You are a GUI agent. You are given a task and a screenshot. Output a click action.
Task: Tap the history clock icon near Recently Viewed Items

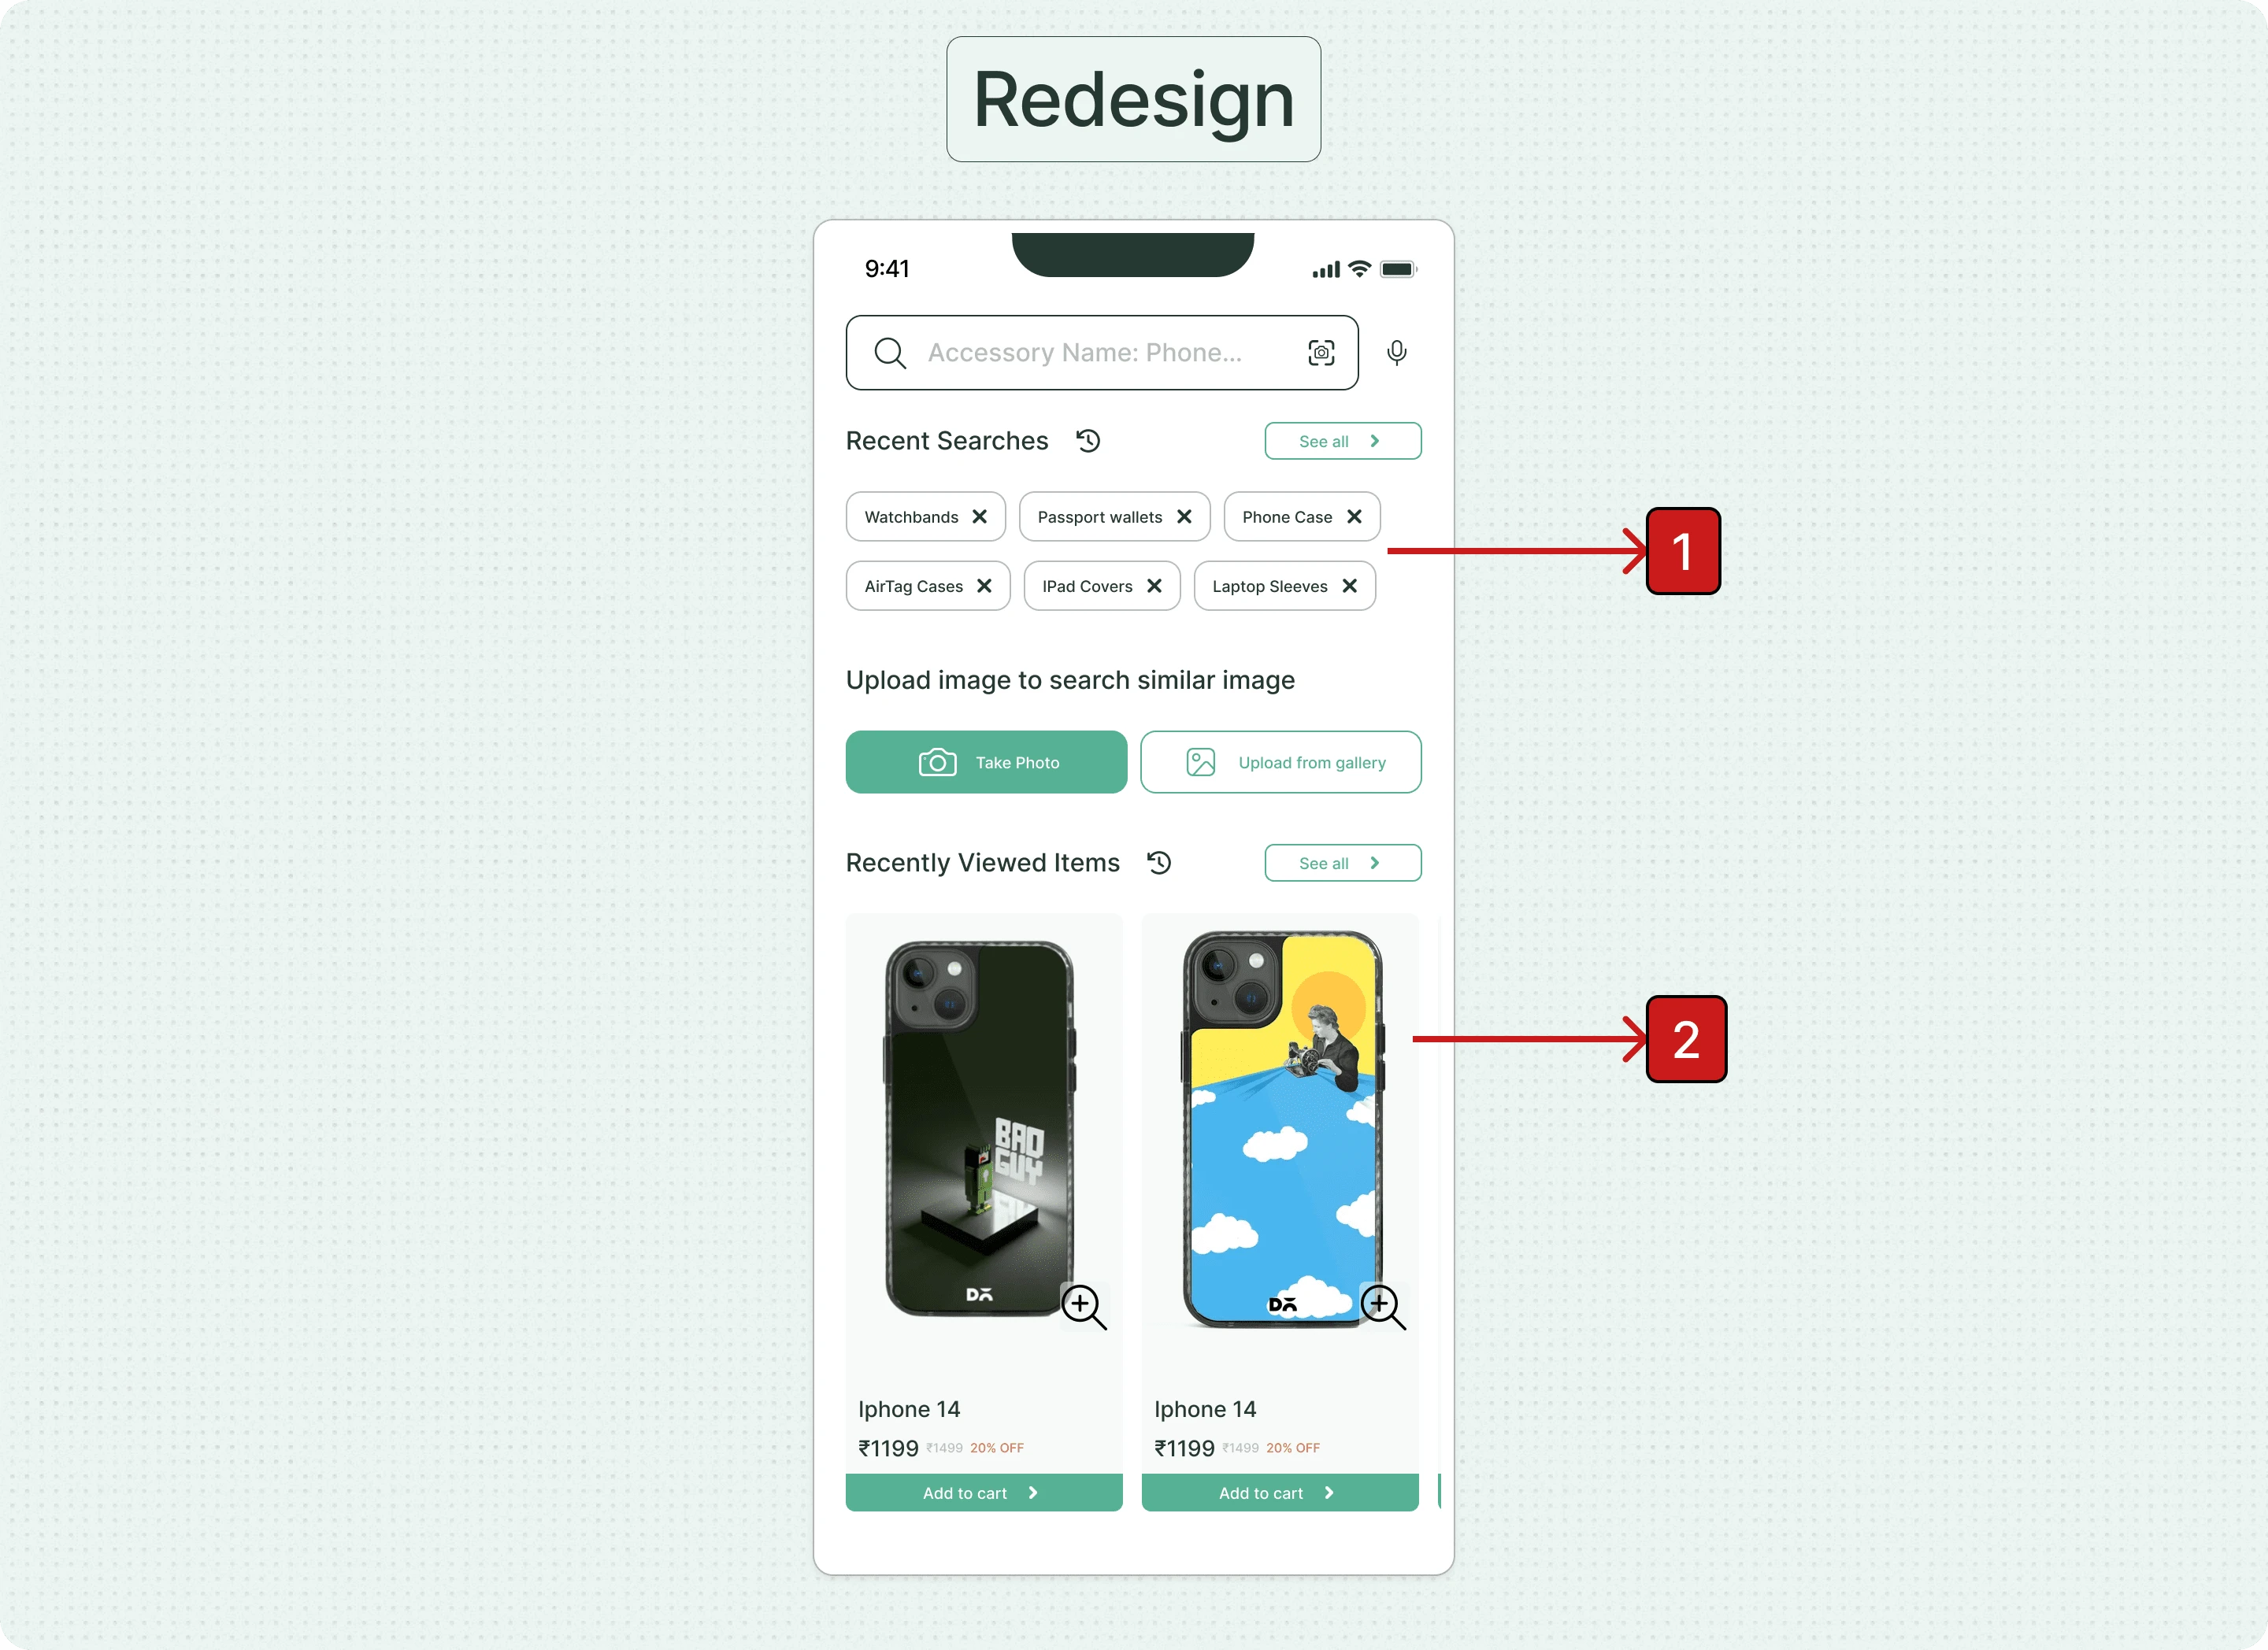tap(1161, 863)
